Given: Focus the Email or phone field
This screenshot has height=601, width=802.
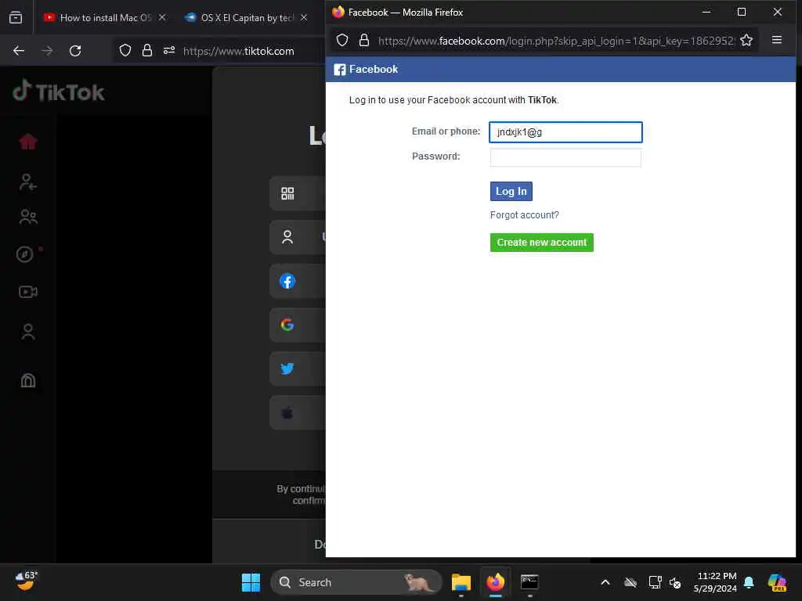Looking at the screenshot, I should (x=565, y=132).
